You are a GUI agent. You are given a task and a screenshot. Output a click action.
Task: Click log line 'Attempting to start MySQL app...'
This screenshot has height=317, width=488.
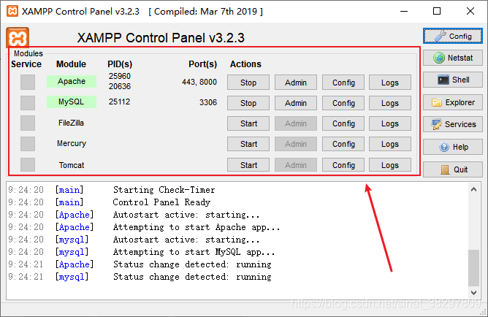pos(194,252)
